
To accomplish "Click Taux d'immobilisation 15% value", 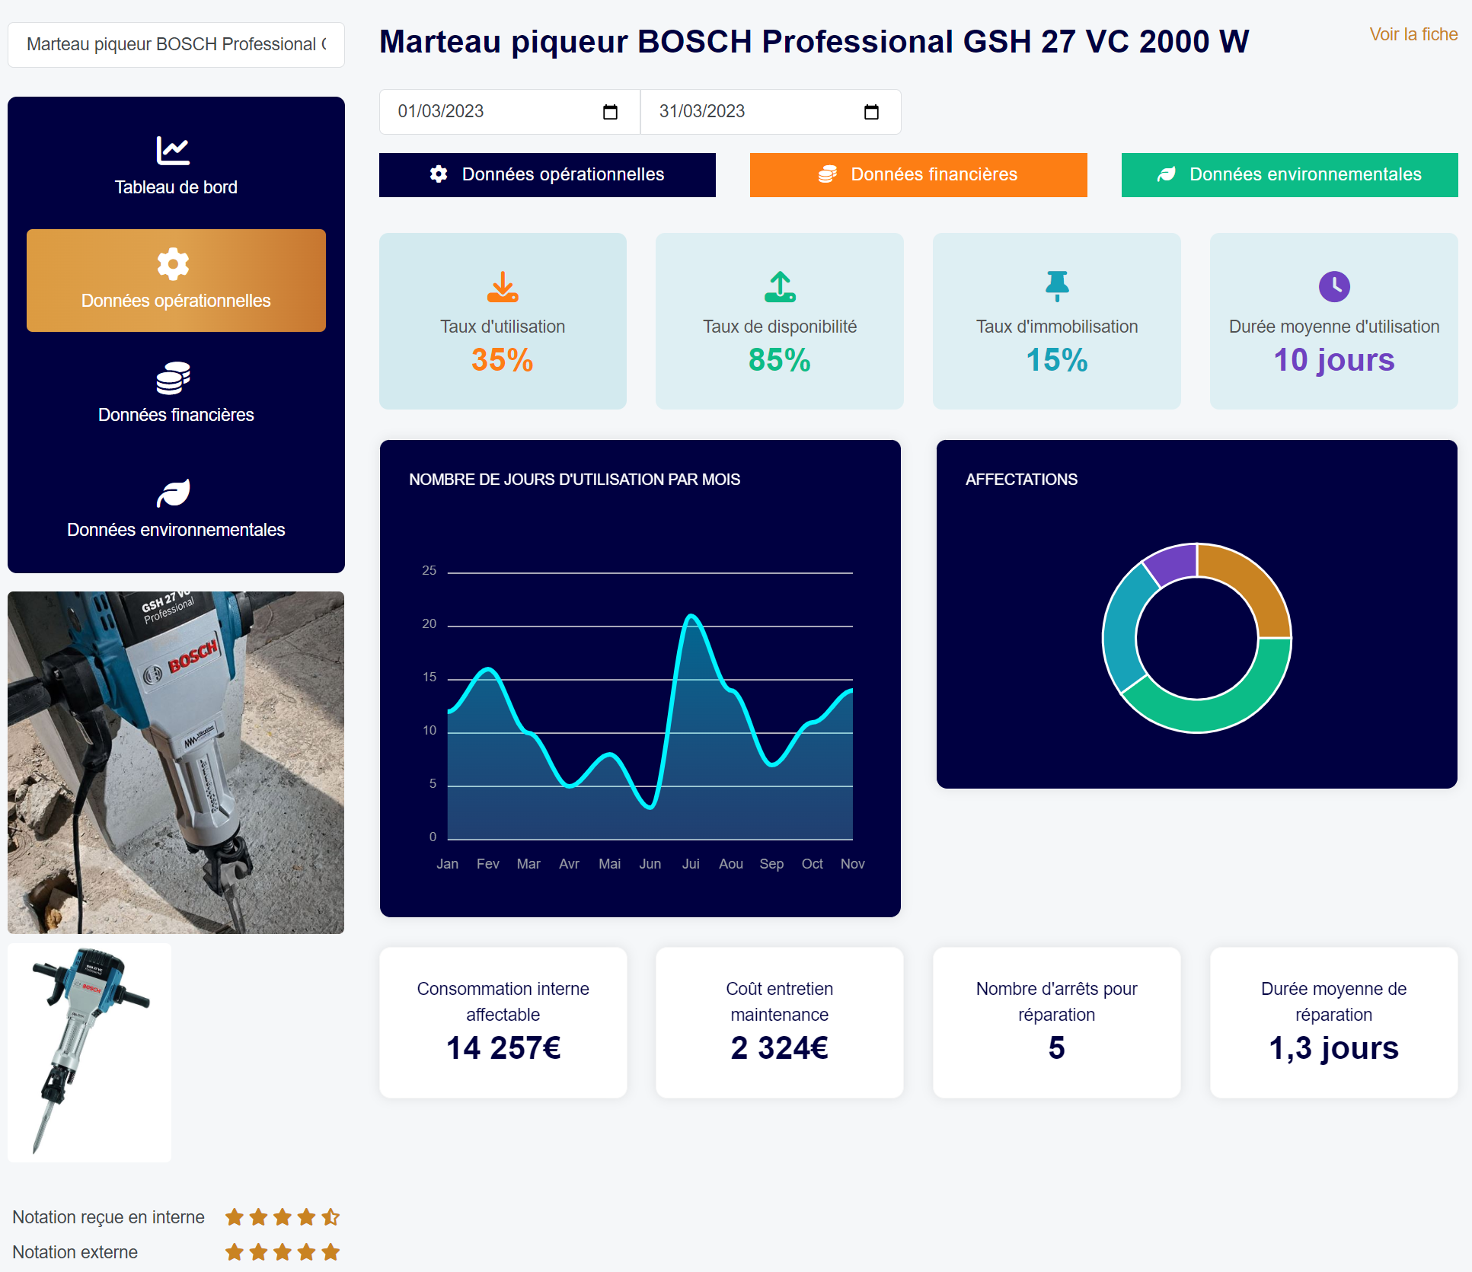I will (1057, 360).
